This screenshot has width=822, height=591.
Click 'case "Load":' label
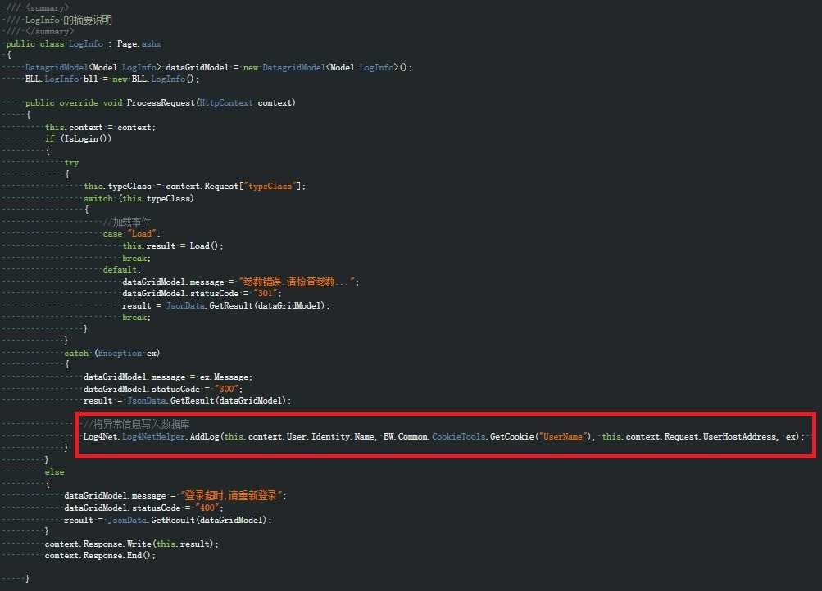(x=132, y=234)
